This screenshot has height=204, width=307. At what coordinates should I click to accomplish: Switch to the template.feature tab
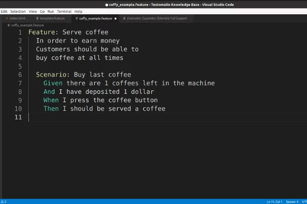pos(50,18)
